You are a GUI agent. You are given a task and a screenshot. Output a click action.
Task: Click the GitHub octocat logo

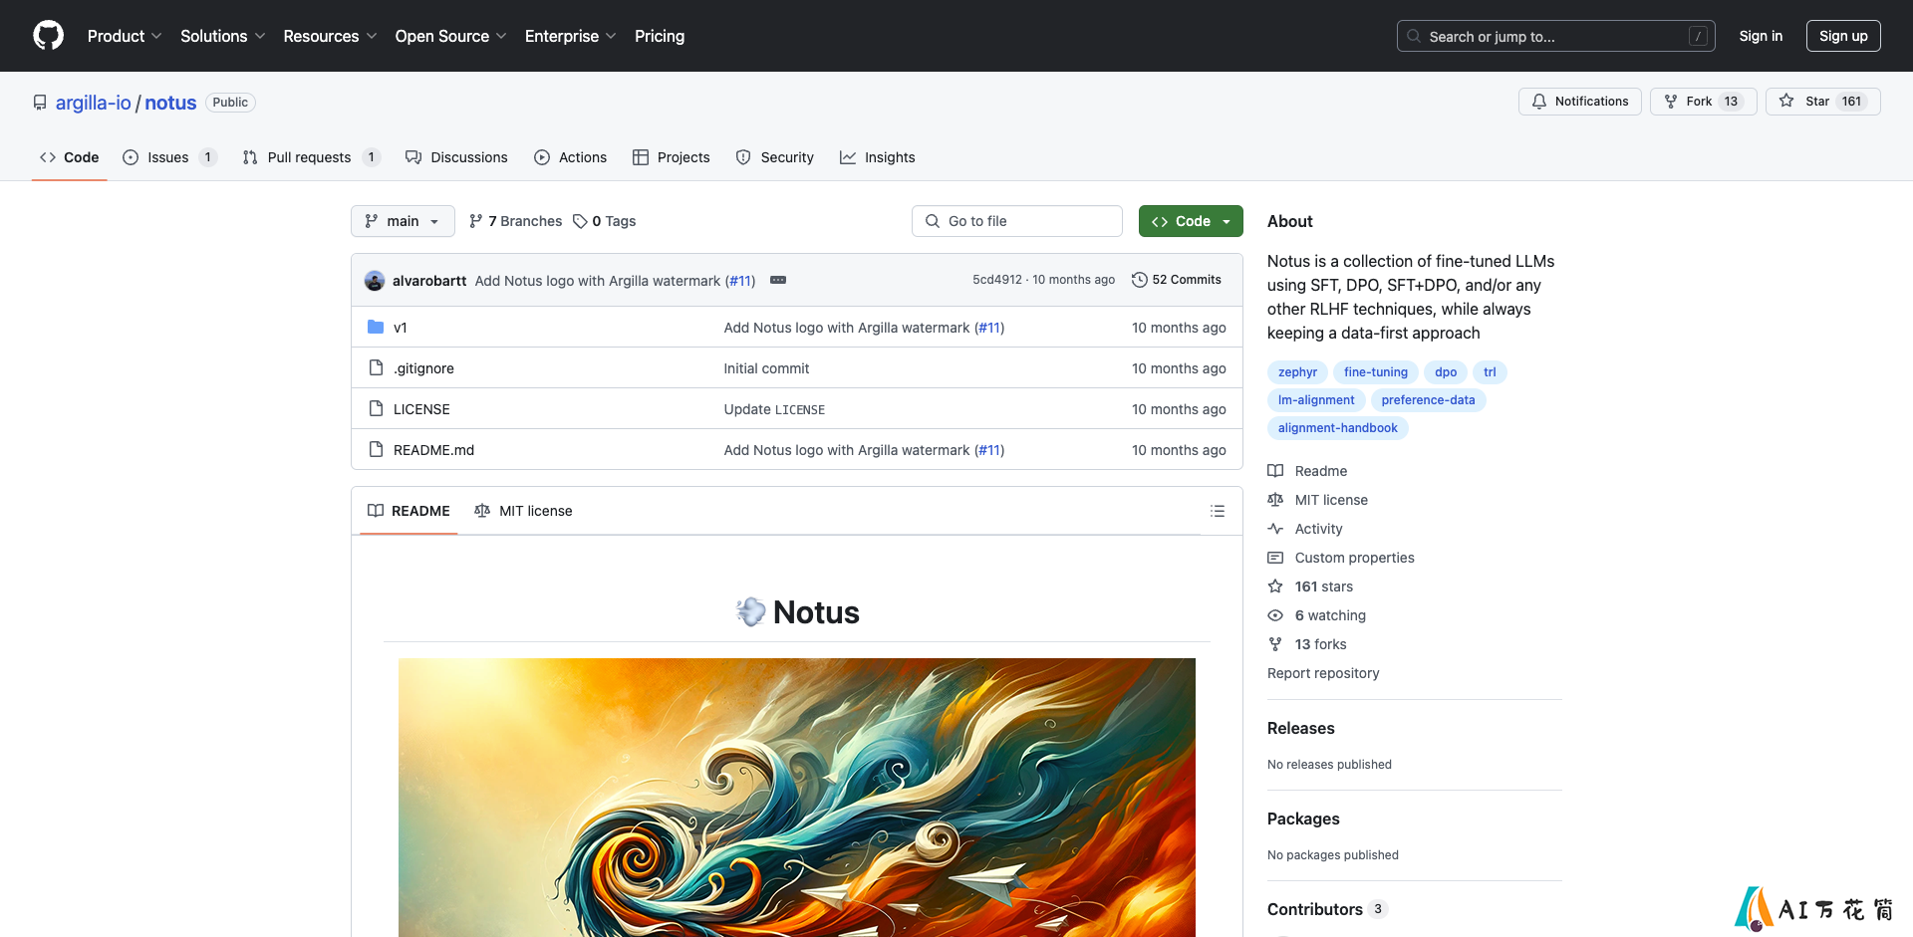click(48, 36)
